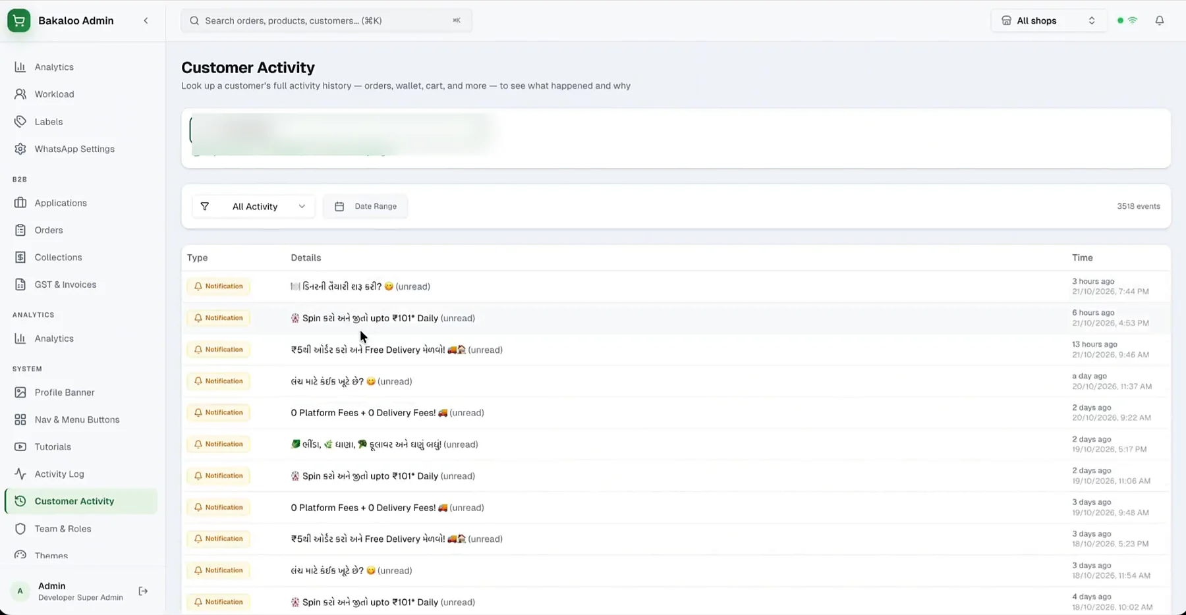Click the GST & Invoices document icon
This screenshot has width=1186, height=615.
pos(20,284)
